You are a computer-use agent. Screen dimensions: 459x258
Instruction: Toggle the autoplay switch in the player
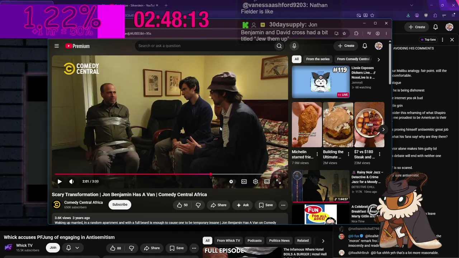pos(231,182)
